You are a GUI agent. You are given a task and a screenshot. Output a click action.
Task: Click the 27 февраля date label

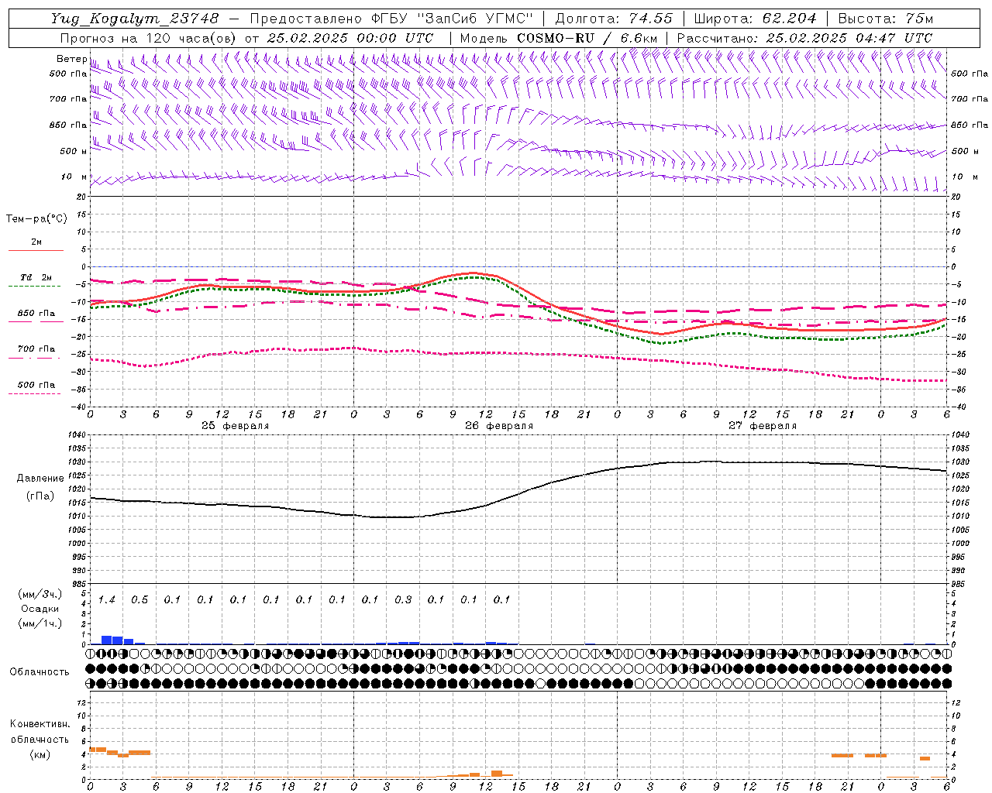[763, 426]
